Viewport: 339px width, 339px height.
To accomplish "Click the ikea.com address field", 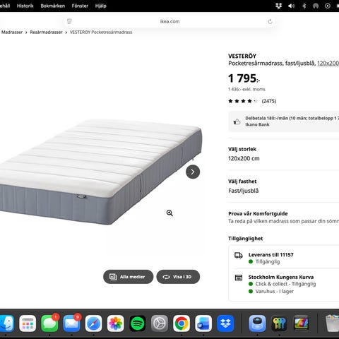I will (169, 21).
